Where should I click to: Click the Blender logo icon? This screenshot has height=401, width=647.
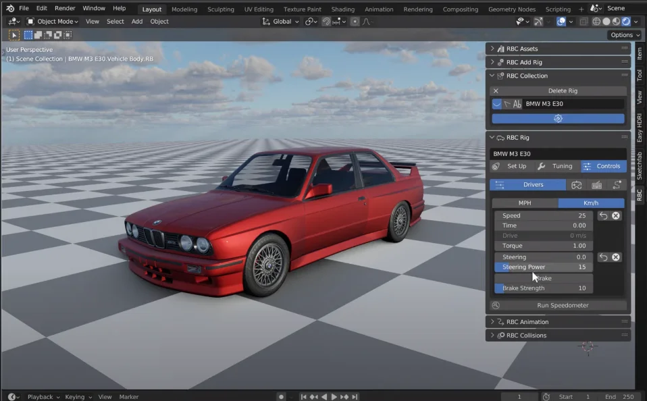[10, 8]
